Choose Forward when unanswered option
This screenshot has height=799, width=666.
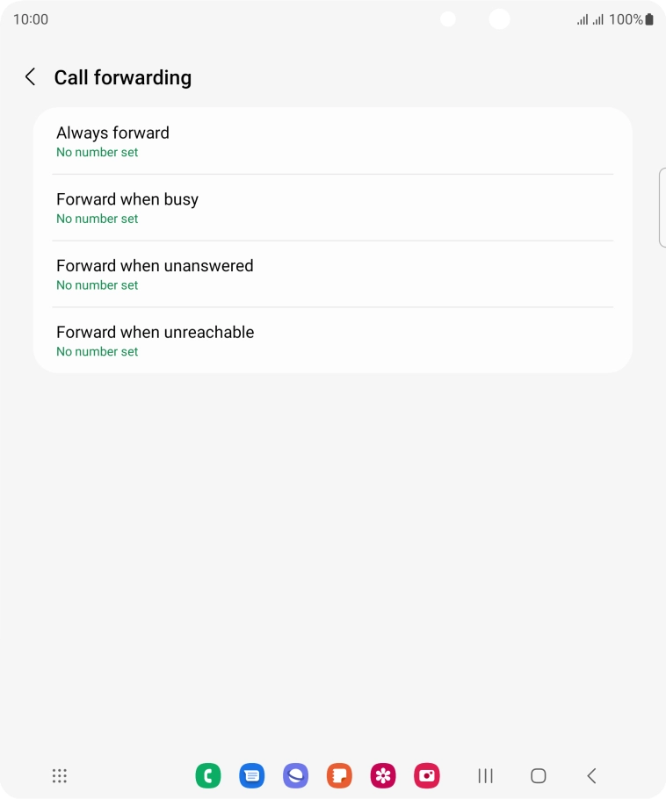click(x=333, y=274)
